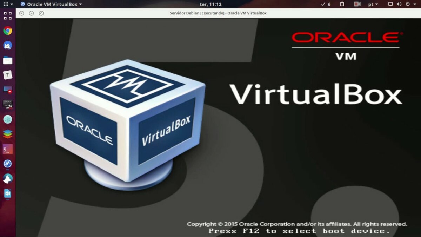Open the Terminal dock icon
Viewport: 421px width, 237px height.
[x=8, y=149]
